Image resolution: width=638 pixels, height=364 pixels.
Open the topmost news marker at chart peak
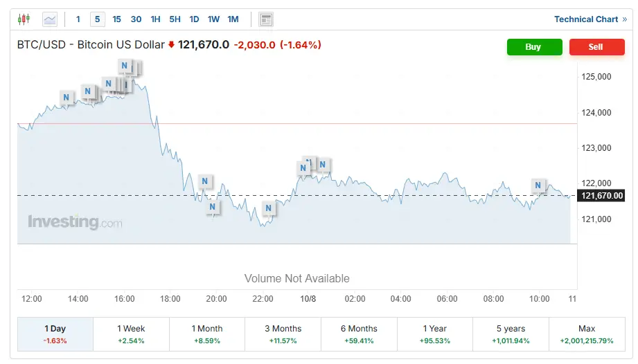(125, 66)
